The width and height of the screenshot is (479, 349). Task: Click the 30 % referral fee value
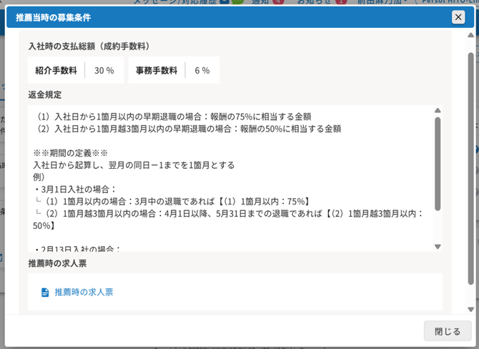pos(104,70)
